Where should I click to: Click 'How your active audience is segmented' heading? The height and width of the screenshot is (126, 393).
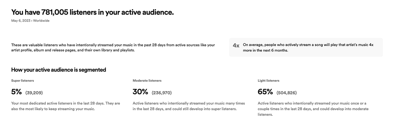point(58,70)
